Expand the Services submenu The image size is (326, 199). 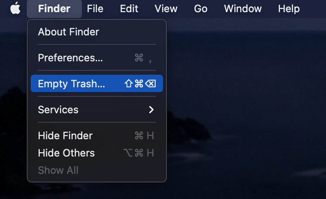[58, 110]
